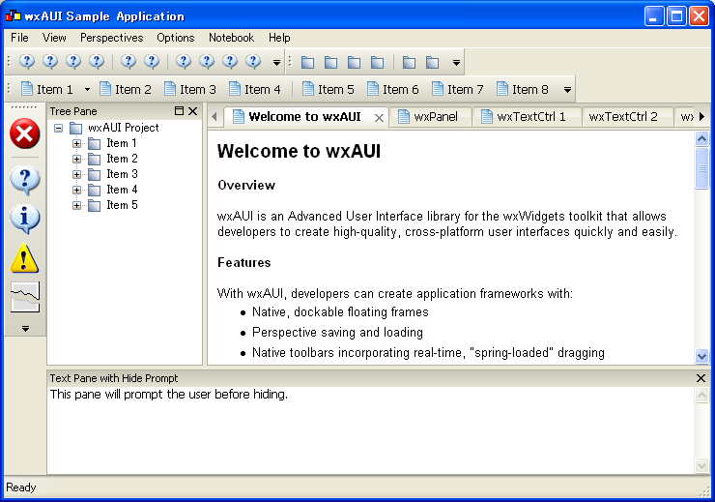Viewport: 715px width, 502px height.
Task: Close the Text Pane with Hide Prompt
Action: pos(701,378)
